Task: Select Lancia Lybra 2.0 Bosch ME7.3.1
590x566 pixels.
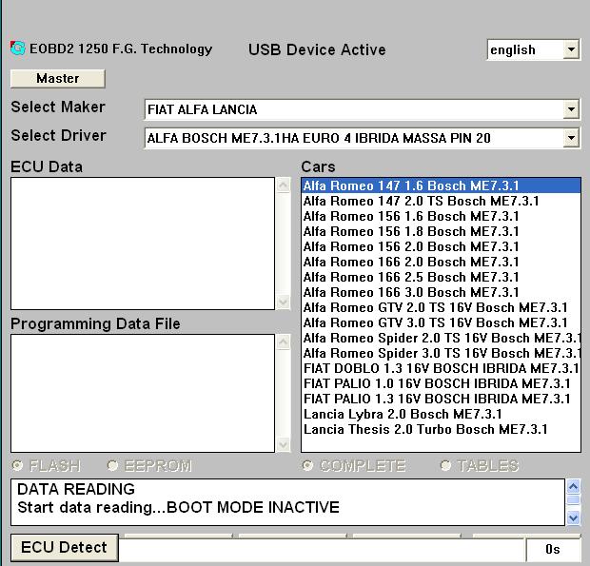Action: (x=441, y=414)
